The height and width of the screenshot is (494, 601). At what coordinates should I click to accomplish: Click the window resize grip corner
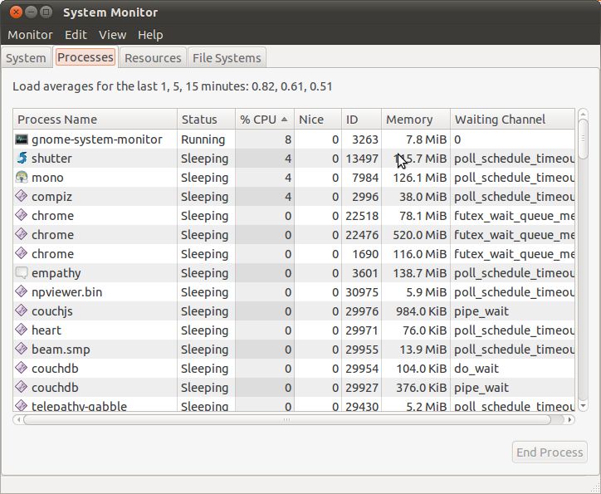(595, 487)
